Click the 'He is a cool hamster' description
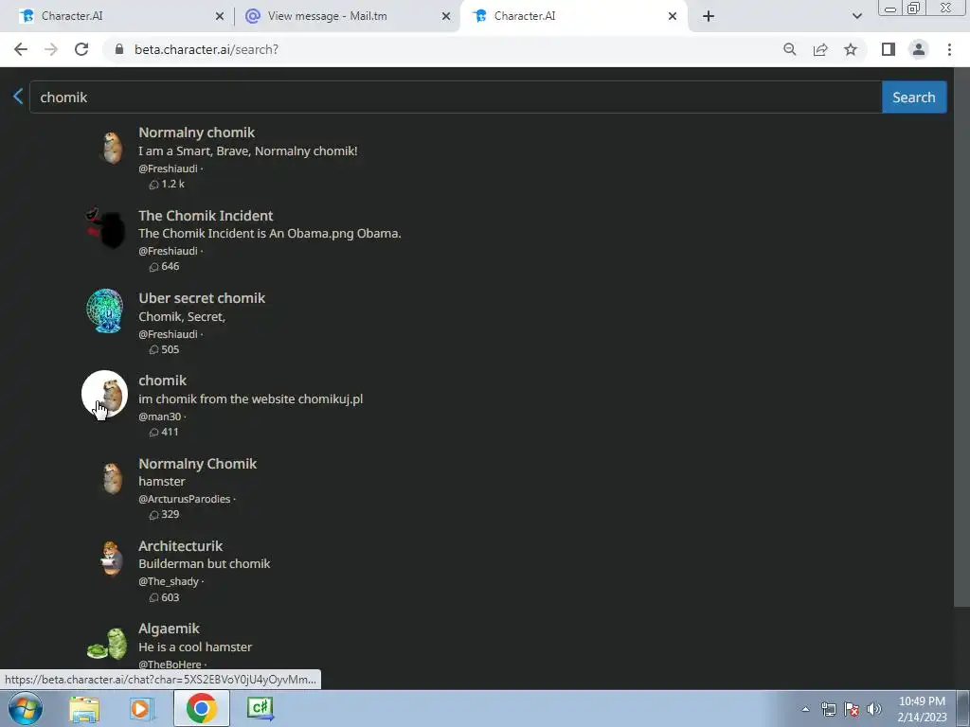 click(x=195, y=647)
